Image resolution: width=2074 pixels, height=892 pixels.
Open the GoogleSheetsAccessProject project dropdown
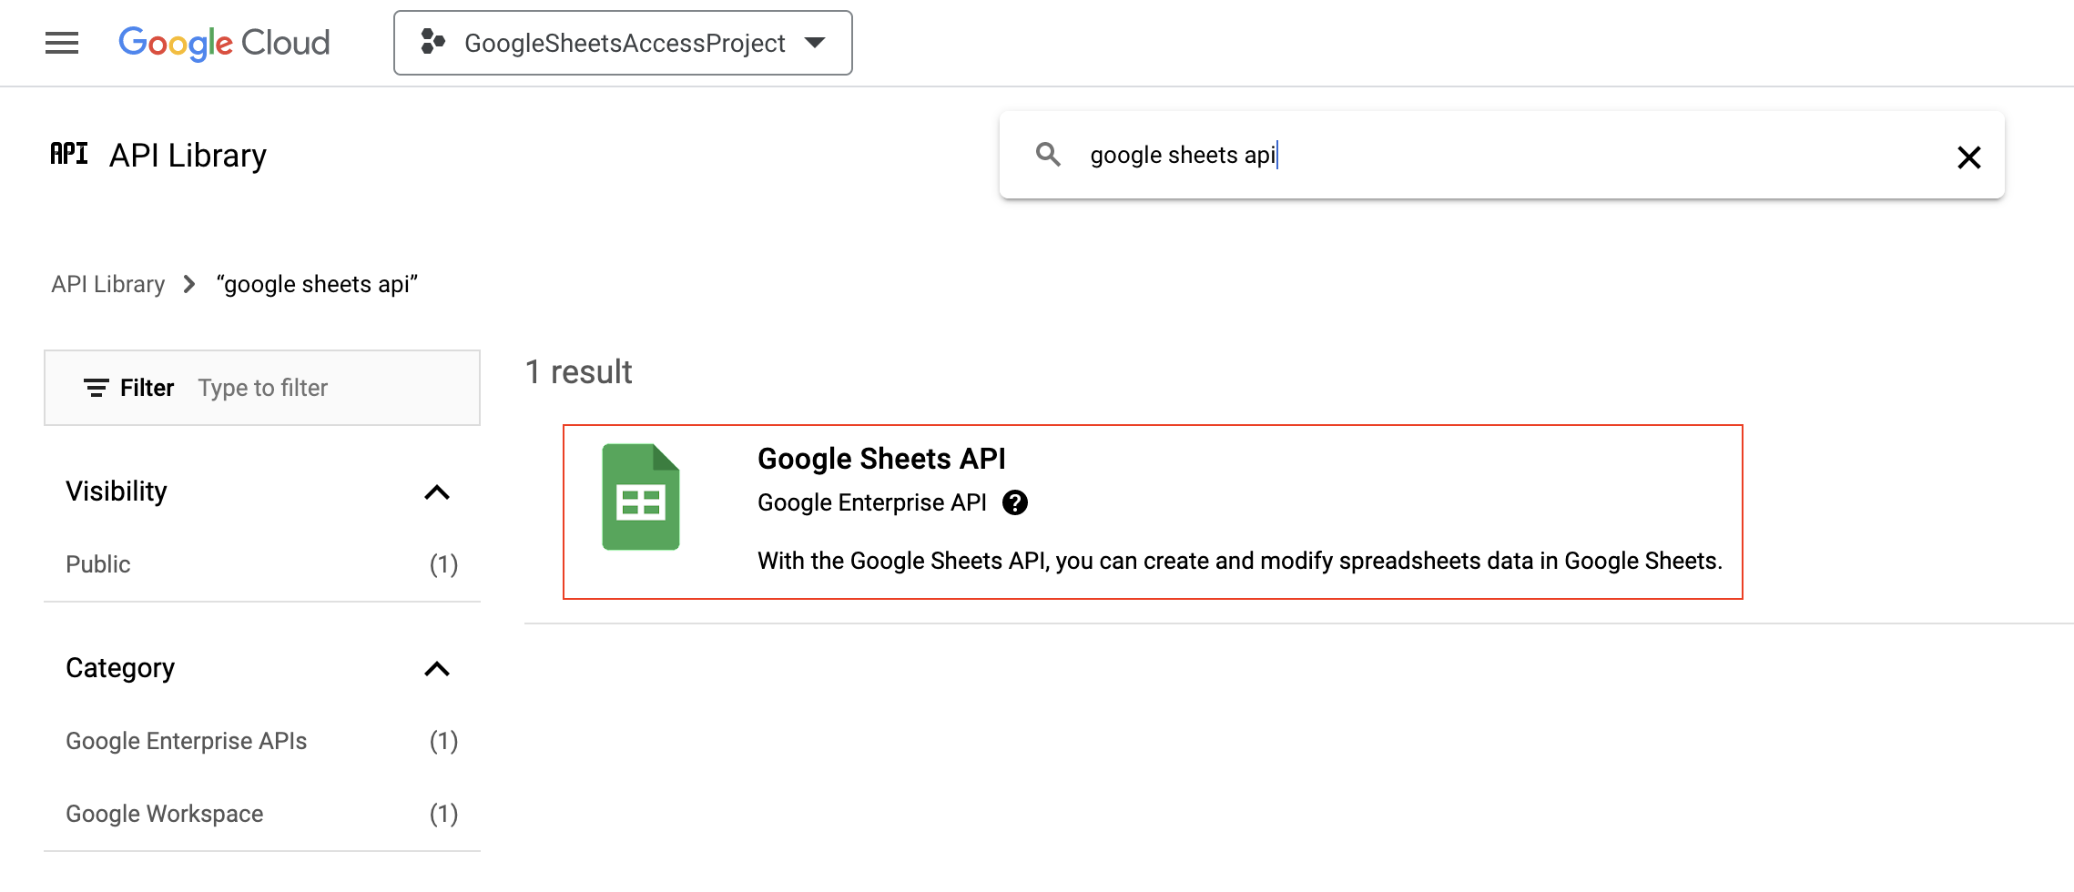pyautogui.click(x=623, y=43)
